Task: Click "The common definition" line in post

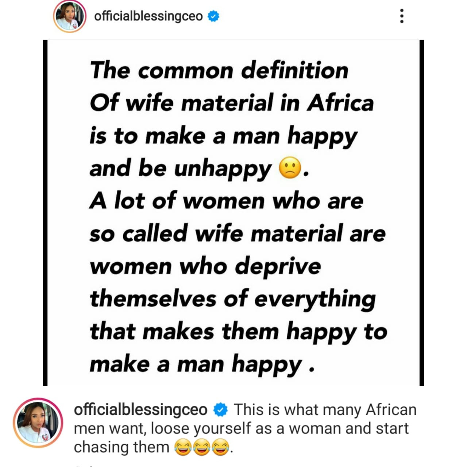Action: [x=219, y=70]
